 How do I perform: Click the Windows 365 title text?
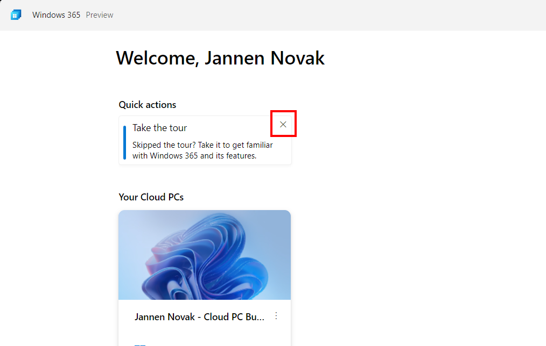tap(56, 15)
